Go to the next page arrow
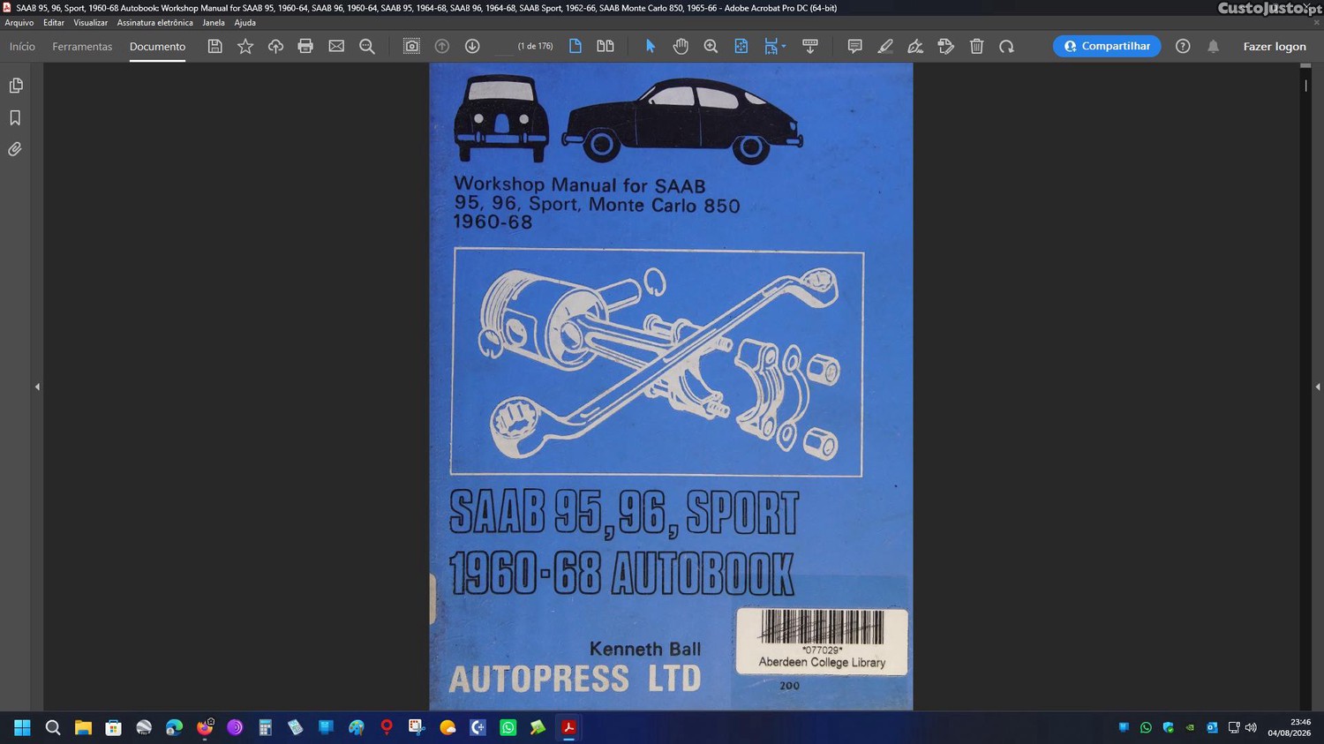Image resolution: width=1324 pixels, height=744 pixels. [x=472, y=46]
